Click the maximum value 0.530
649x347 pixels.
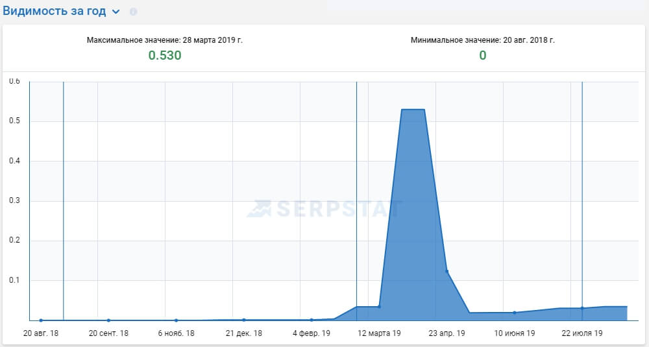[x=165, y=55]
